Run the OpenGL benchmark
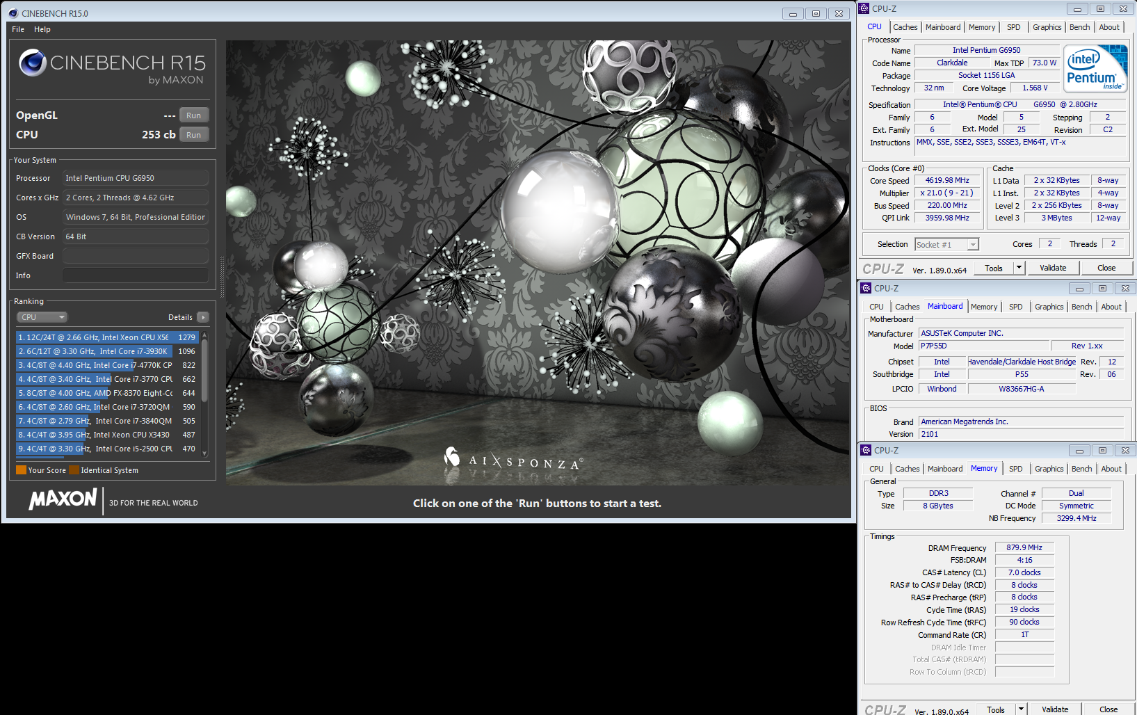Viewport: 1137px width, 715px height. click(x=194, y=115)
